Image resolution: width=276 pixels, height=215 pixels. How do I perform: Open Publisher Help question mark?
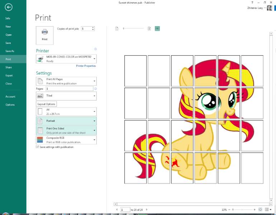pos(252,3)
